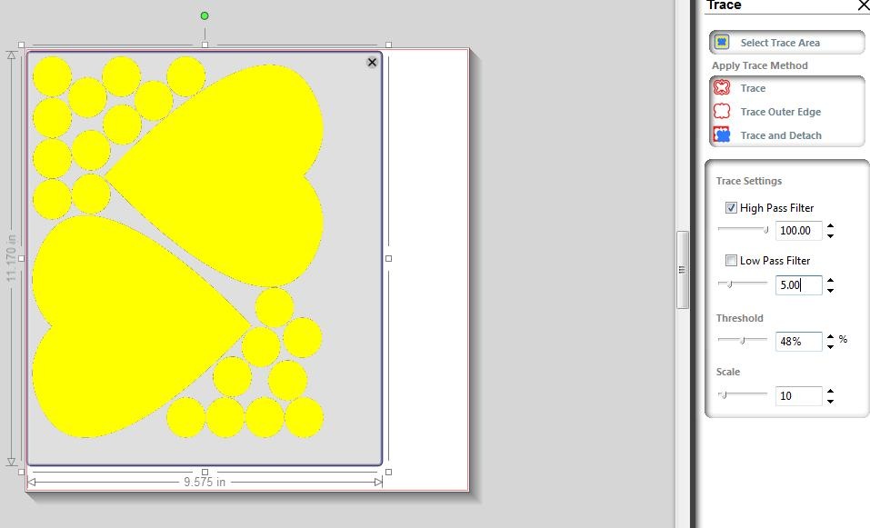870x528 pixels.
Task: Close the Trace panel
Action: pos(864,5)
